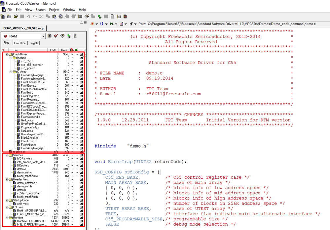330x230 pixels.
Task: Open the functions {} popup in editor
Action: click(103, 24)
